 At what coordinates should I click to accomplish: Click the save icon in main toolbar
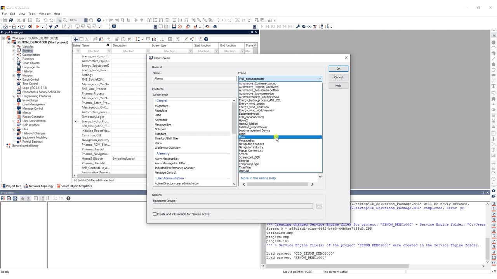pos(5,20)
